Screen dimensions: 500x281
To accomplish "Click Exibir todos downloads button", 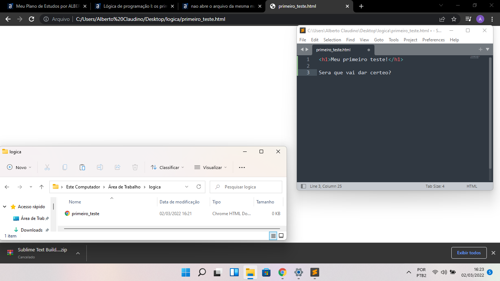I will point(469,253).
